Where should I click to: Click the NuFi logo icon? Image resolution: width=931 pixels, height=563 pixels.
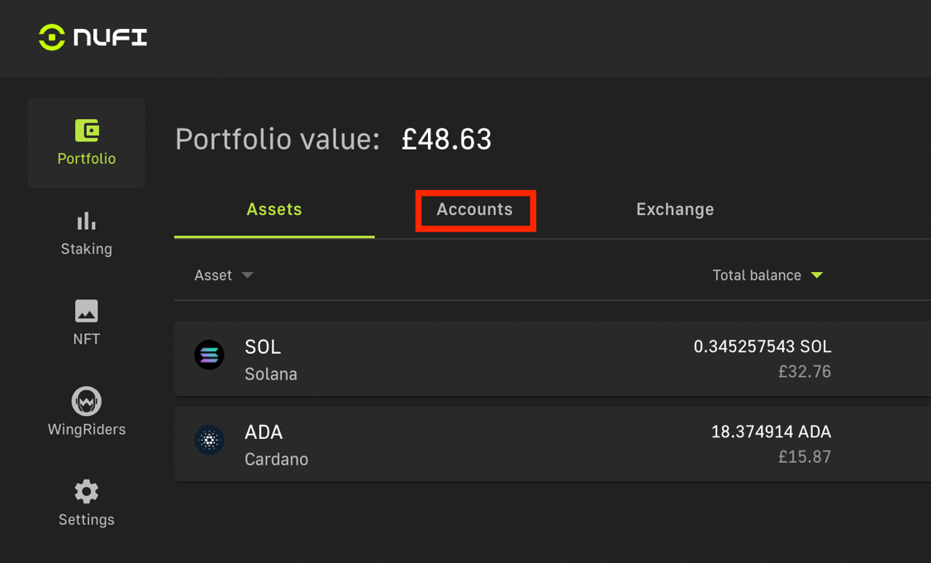(x=51, y=37)
